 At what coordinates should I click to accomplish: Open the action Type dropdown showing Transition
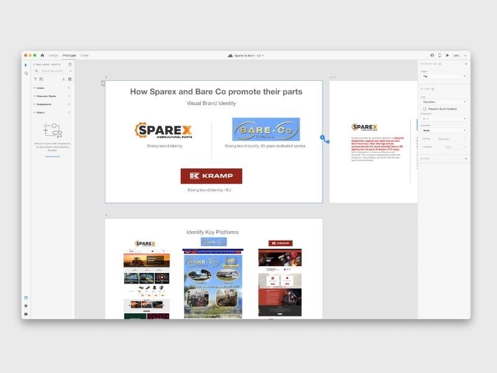point(444,102)
